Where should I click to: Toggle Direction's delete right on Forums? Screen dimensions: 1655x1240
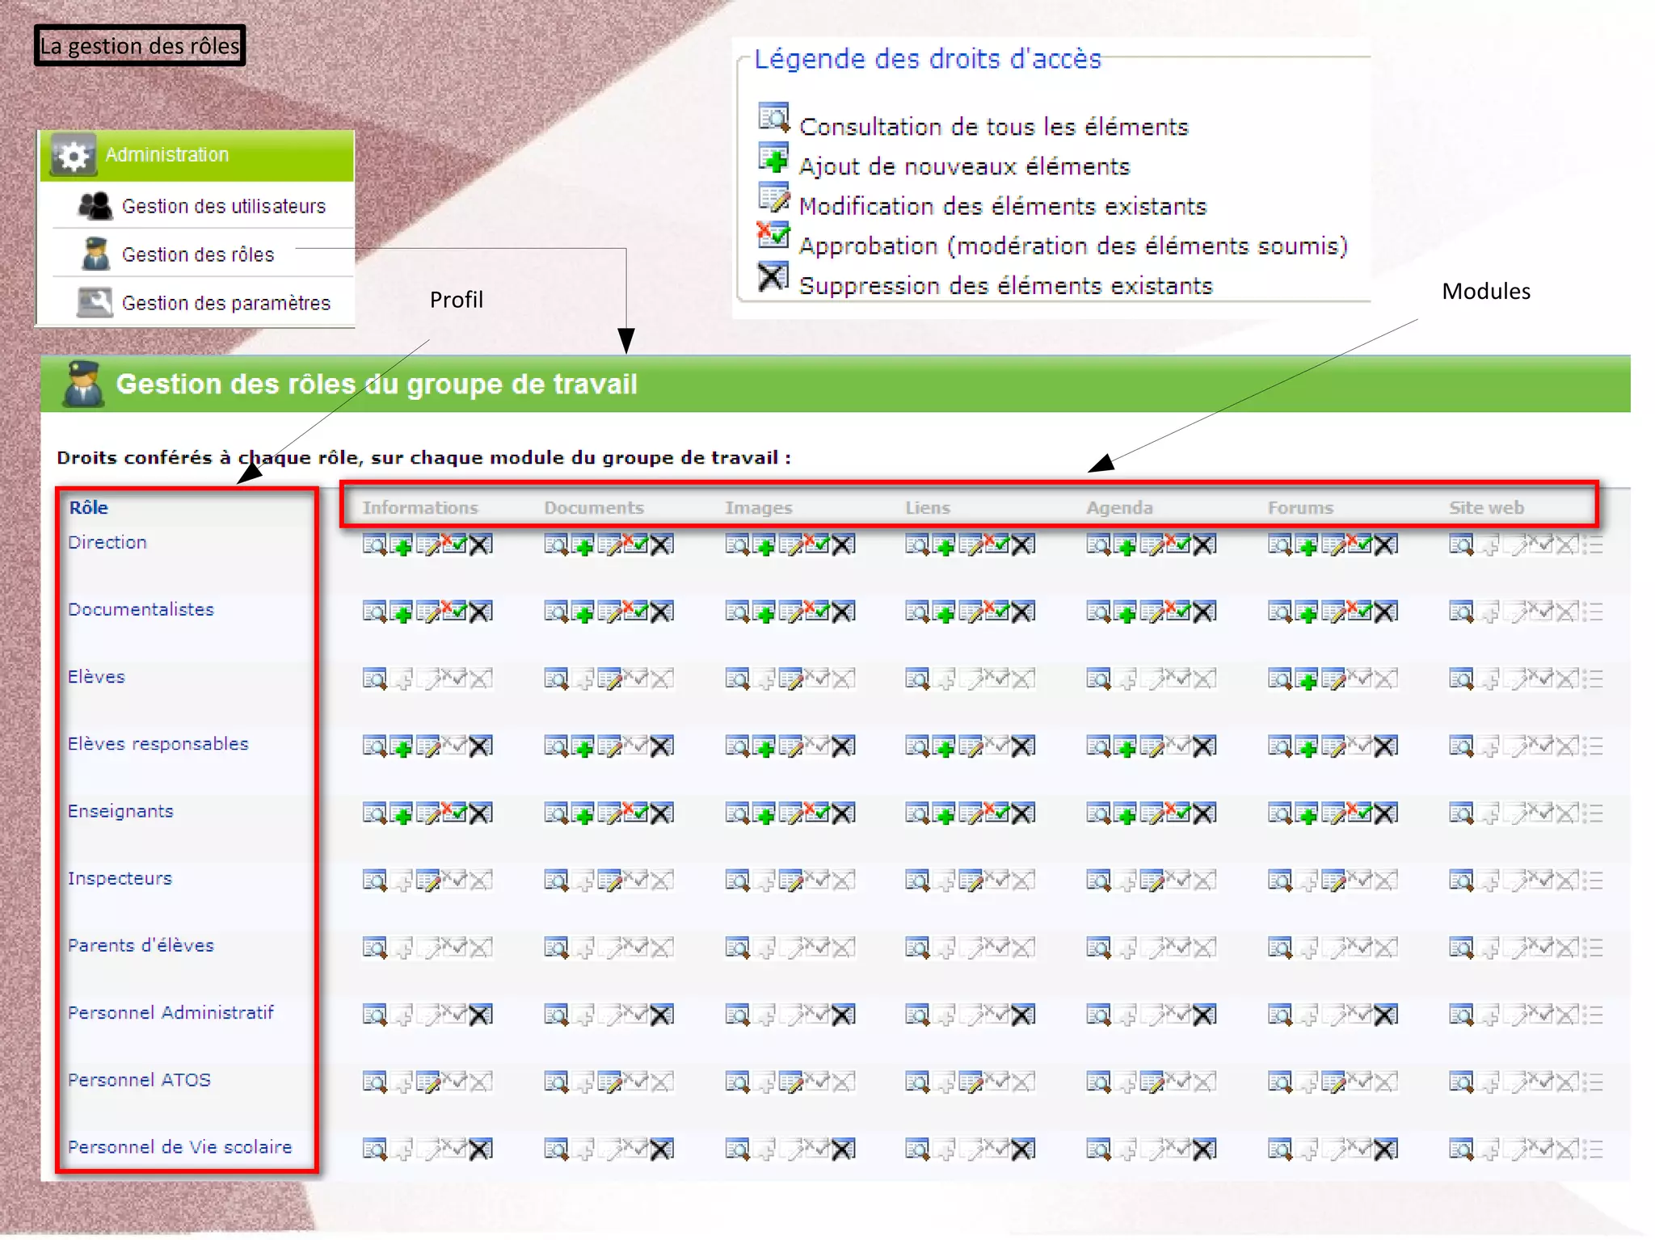[1386, 545]
